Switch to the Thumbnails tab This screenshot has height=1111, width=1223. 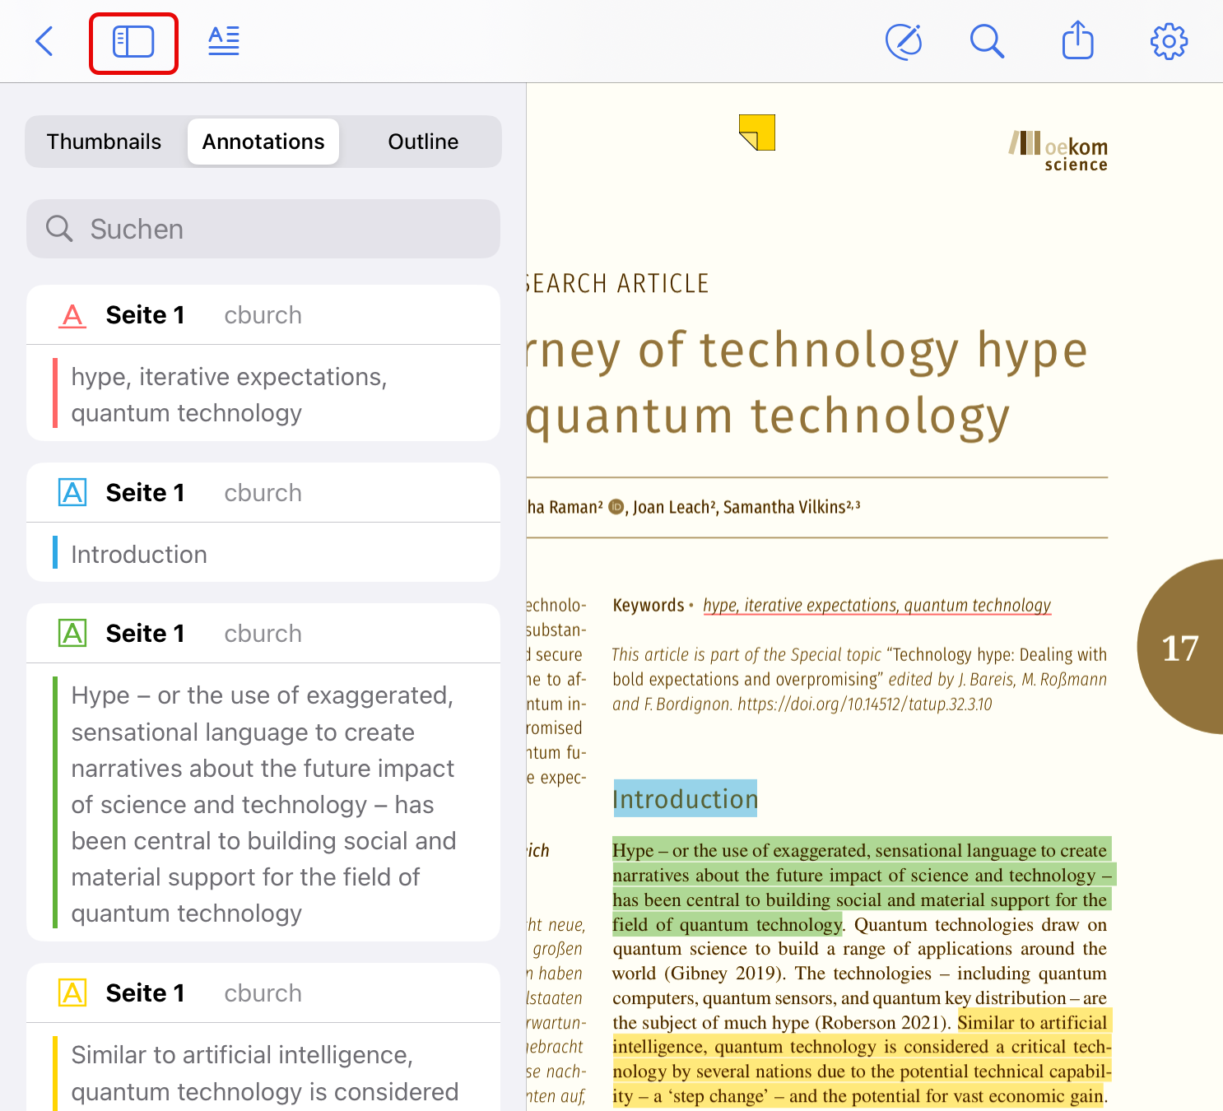pyautogui.click(x=104, y=142)
